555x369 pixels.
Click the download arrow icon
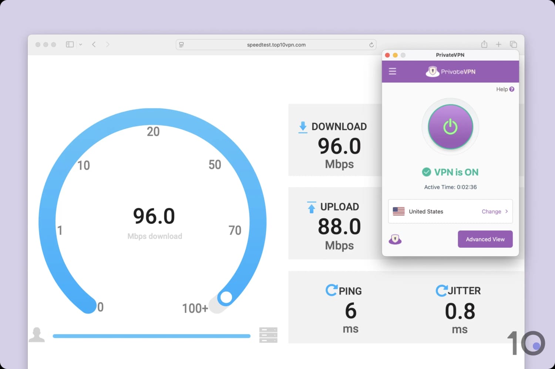(303, 126)
